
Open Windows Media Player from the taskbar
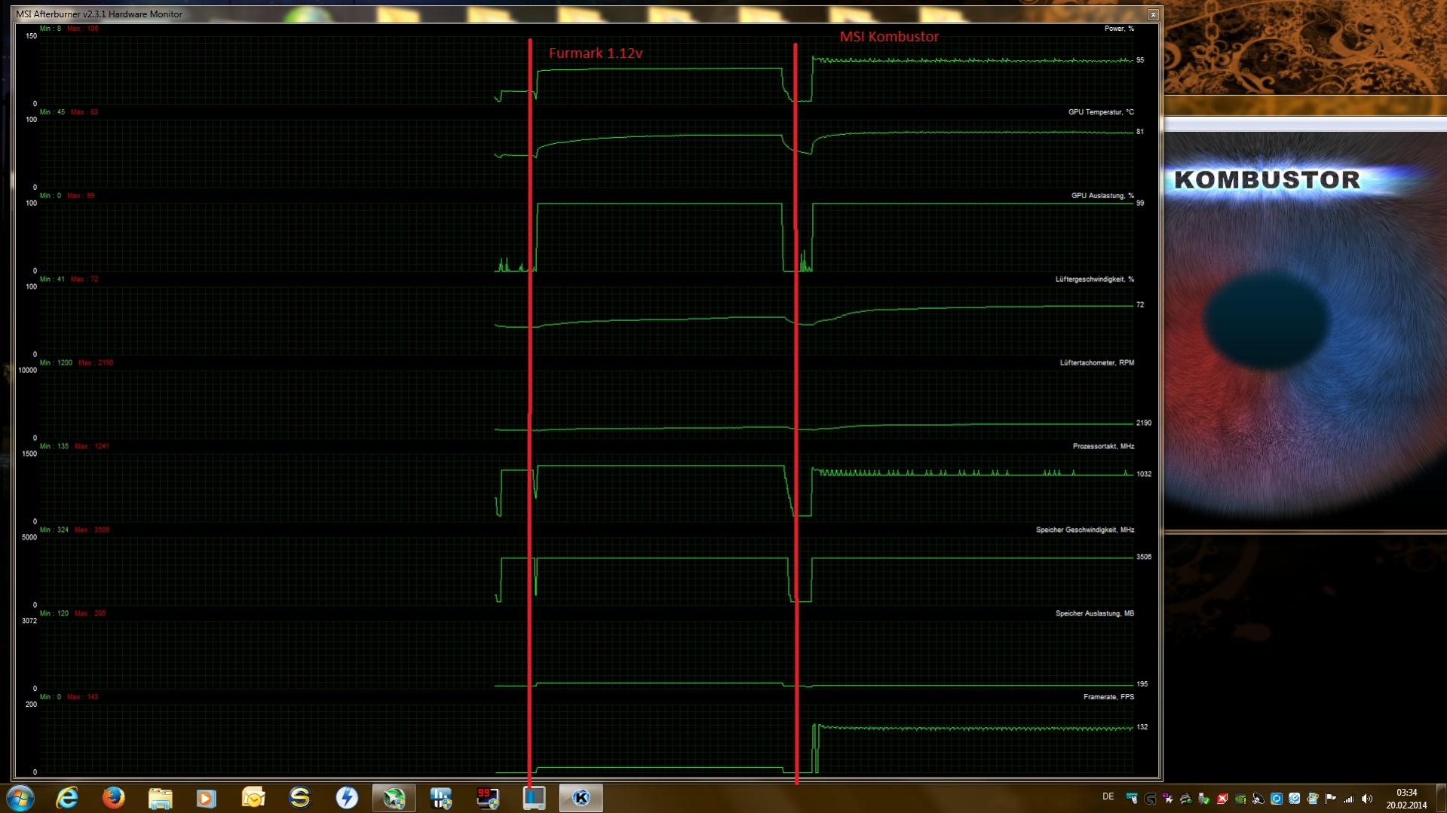click(206, 798)
